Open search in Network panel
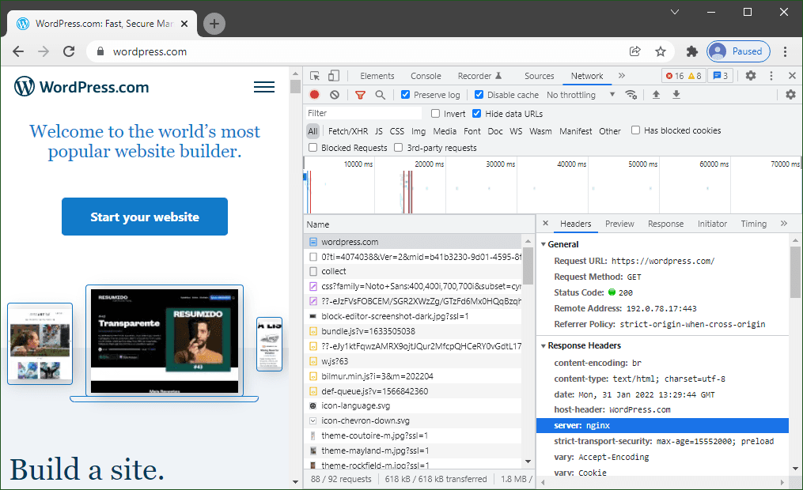This screenshot has width=803, height=490. [x=380, y=95]
